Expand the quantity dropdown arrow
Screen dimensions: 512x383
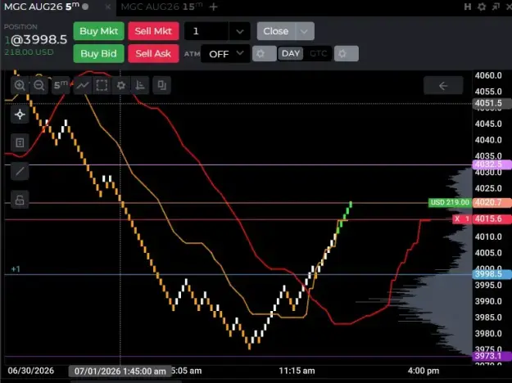point(240,31)
